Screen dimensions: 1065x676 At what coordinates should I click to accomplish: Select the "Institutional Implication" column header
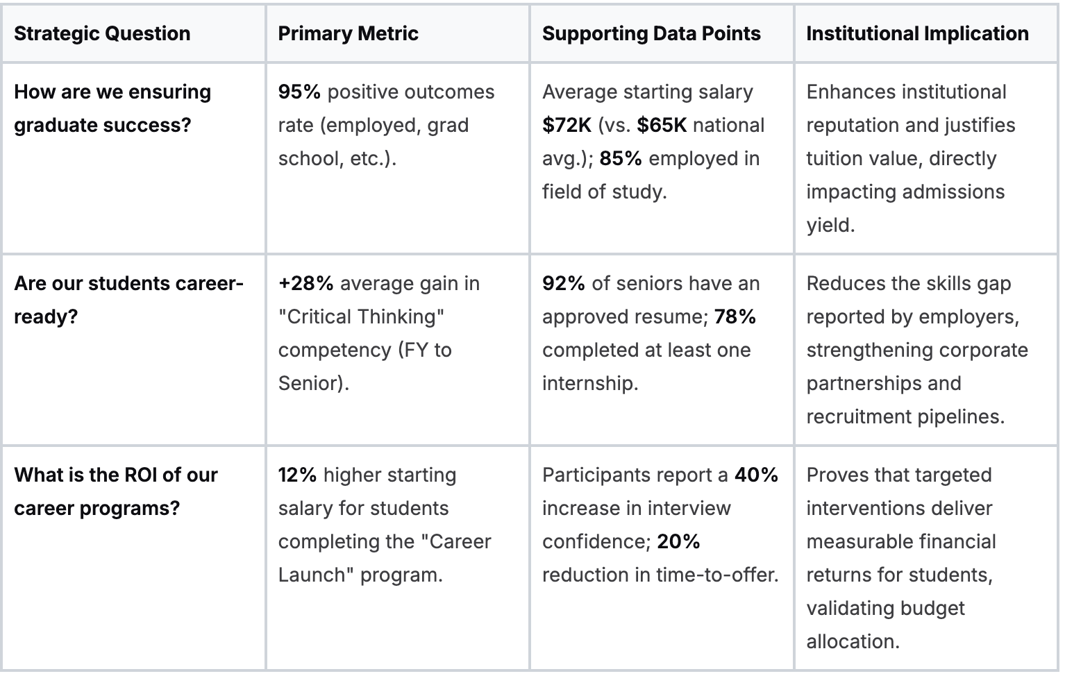[x=917, y=34]
